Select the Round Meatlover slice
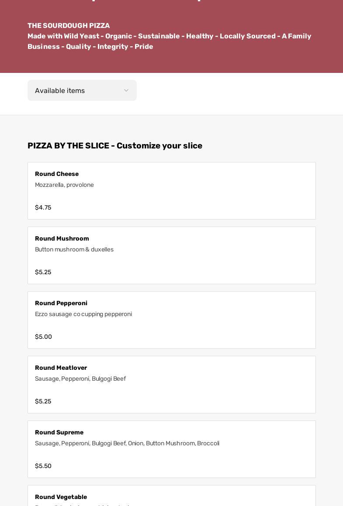Screen dimensions: 343x506 pyautogui.click(x=171, y=385)
